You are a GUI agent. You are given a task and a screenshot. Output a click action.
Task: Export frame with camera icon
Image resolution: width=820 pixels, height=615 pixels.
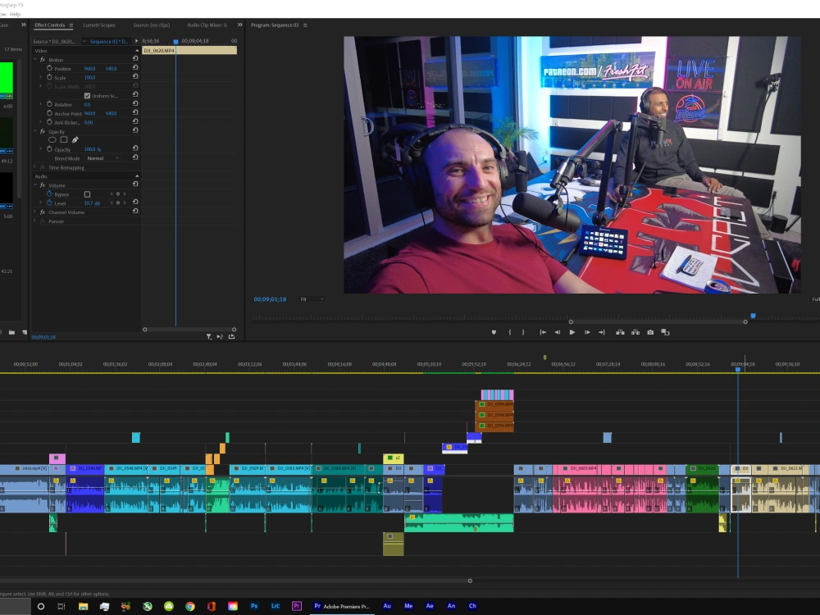coord(650,332)
